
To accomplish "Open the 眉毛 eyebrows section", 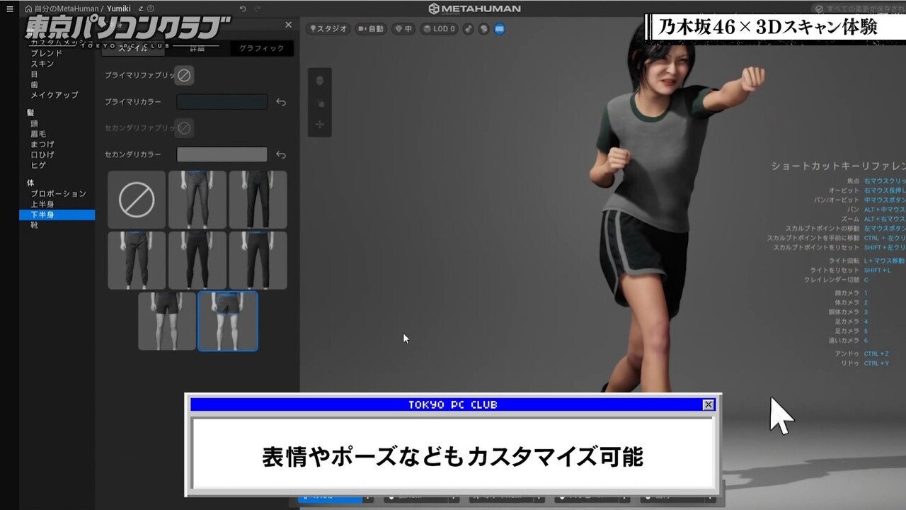I will click(38, 134).
